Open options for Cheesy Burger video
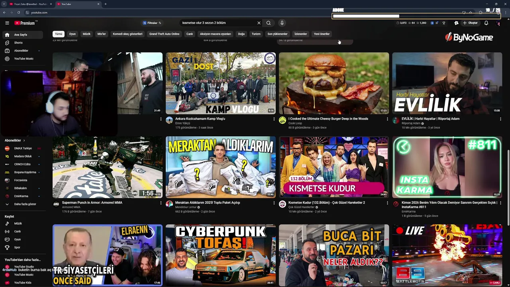510x287 pixels. tap(387, 119)
